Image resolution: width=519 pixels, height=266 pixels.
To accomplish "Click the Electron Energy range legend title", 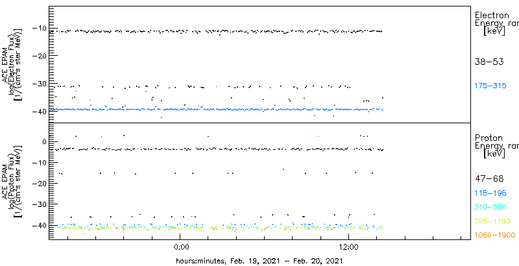I will (x=496, y=23).
